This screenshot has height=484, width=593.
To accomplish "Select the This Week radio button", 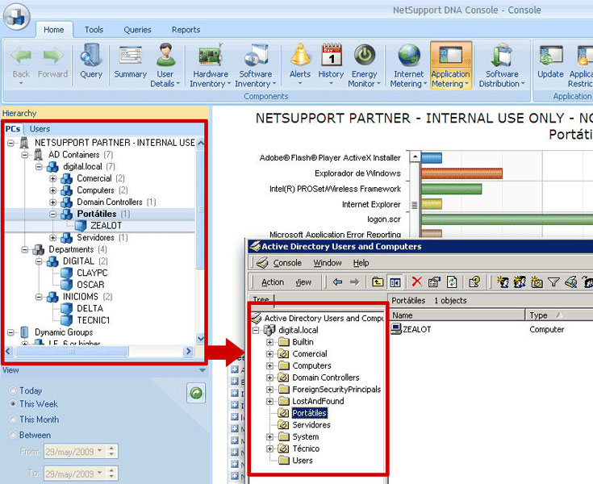I will 13,403.
